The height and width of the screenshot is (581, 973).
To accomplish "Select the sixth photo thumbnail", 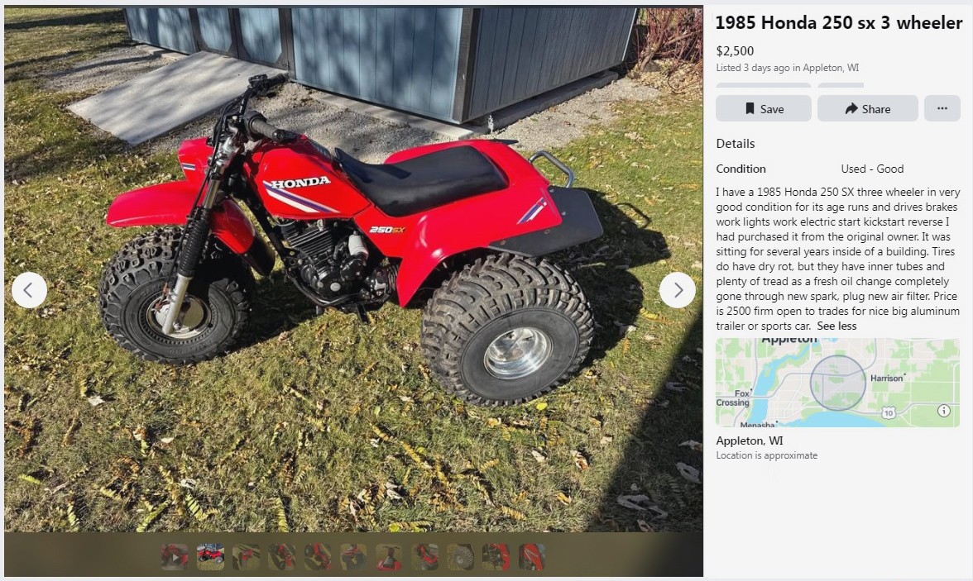I will pos(353,557).
